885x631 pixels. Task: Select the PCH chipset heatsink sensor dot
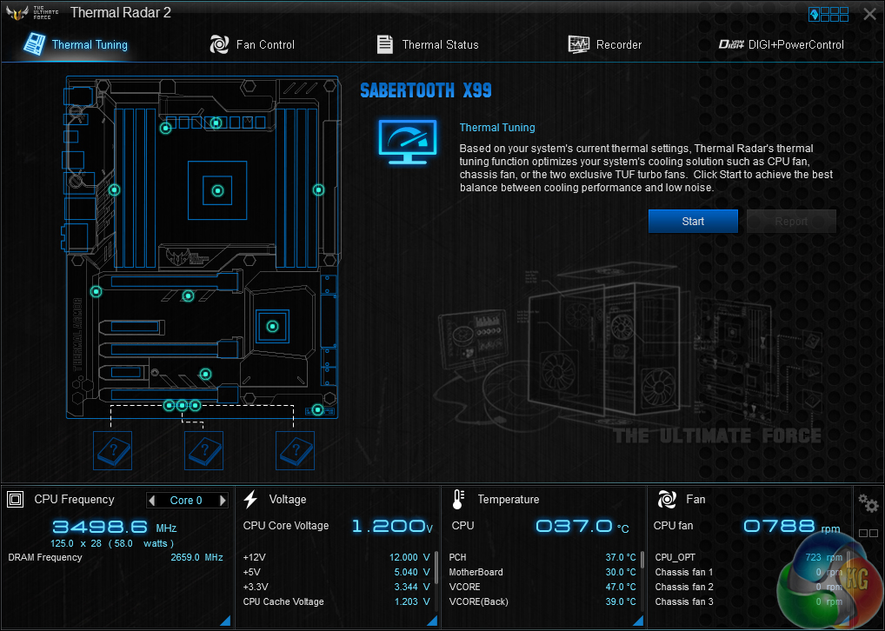[x=273, y=326]
